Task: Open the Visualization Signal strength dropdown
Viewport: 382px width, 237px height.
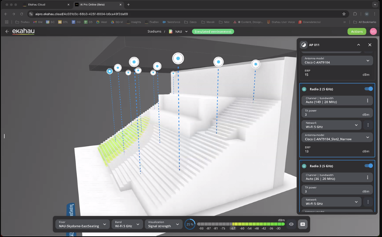Action: [x=163, y=224]
